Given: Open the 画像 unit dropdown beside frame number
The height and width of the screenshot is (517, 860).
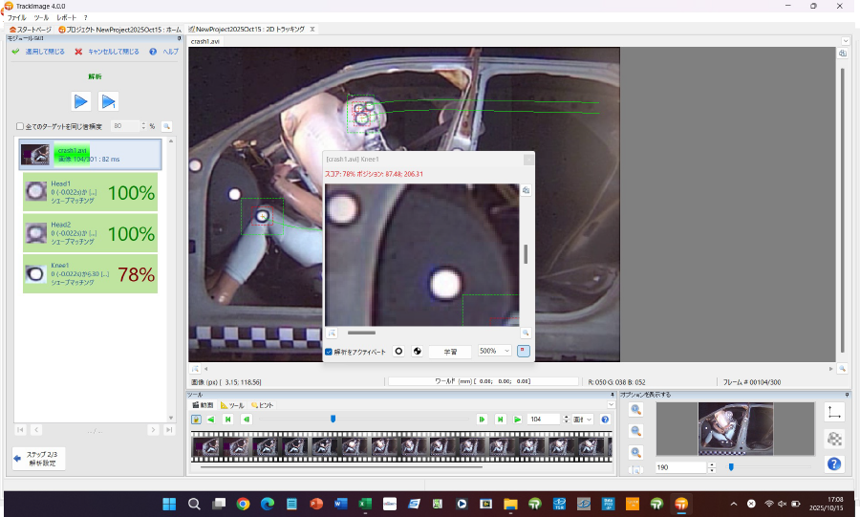Looking at the screenshot, I should pos(583,419).
